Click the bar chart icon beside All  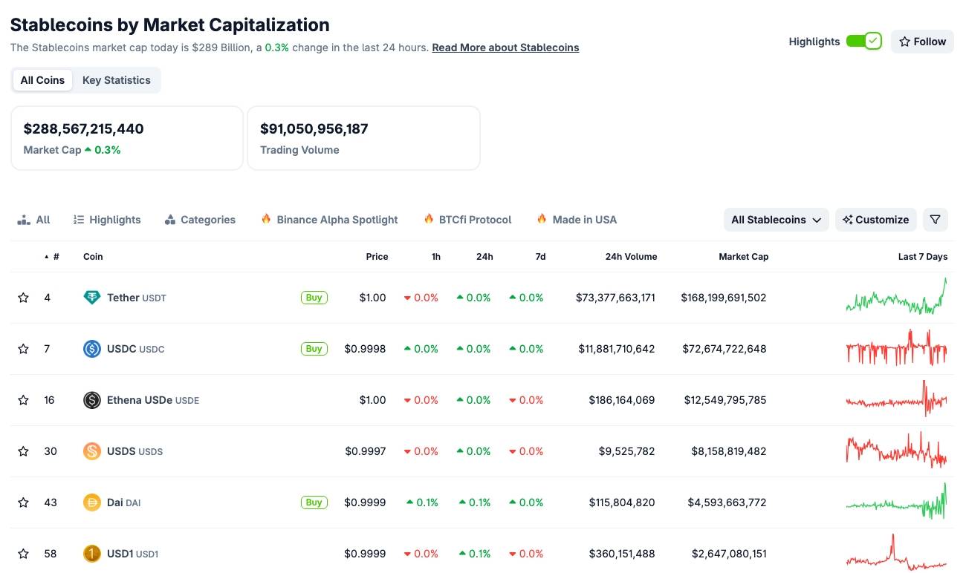point(24,220)
